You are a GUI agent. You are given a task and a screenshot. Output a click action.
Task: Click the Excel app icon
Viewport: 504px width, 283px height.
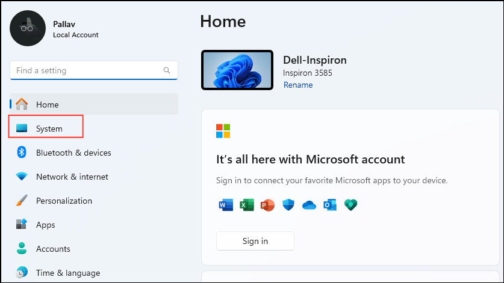pos(247,205)
